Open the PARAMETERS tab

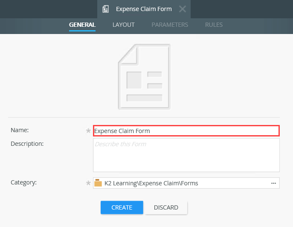point(170,25)
